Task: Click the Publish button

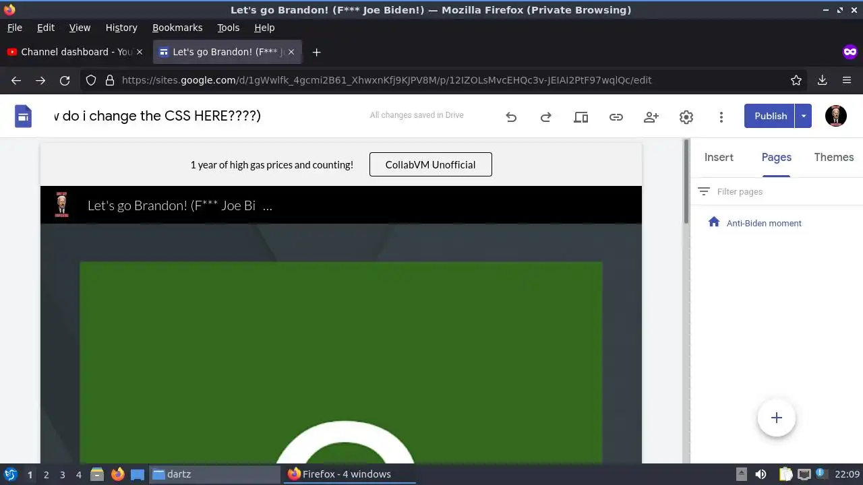Action: [770, 116]
